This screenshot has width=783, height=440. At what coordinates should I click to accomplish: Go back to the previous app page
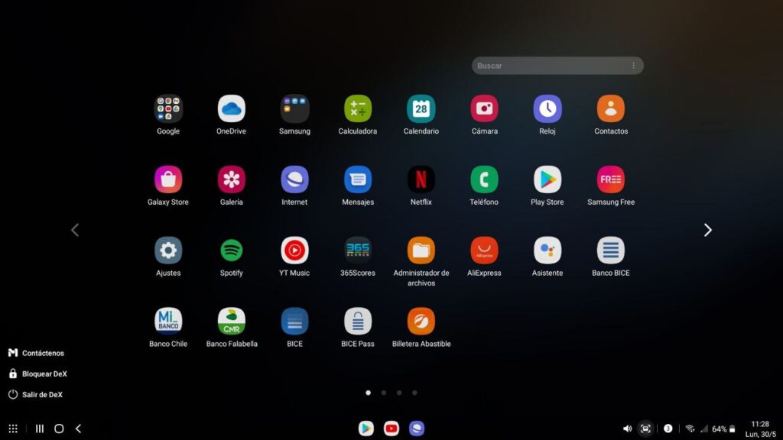75,229
